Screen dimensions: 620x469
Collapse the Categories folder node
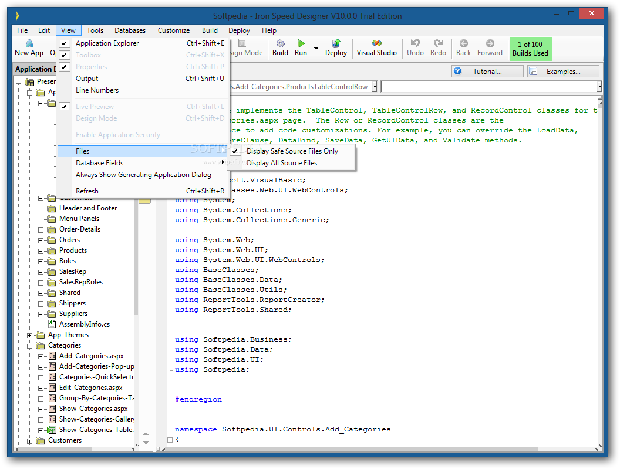30,346
